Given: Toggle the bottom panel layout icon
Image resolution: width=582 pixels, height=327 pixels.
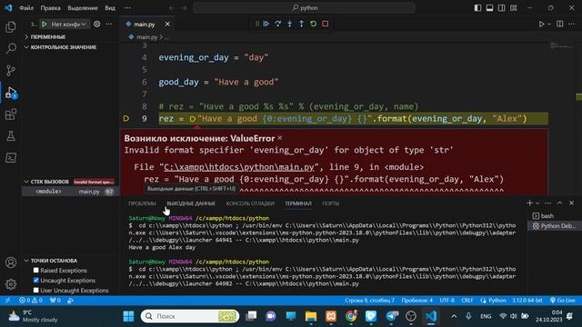Looking at the screenshot, I should coord(489,8).
